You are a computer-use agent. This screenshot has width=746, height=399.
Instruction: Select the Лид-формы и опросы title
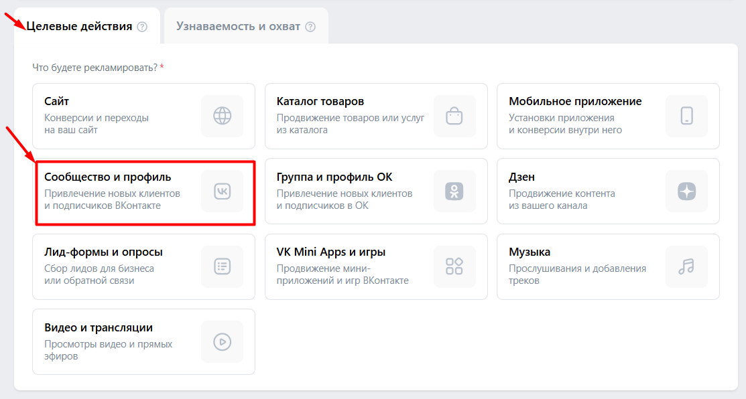point(103,252)
